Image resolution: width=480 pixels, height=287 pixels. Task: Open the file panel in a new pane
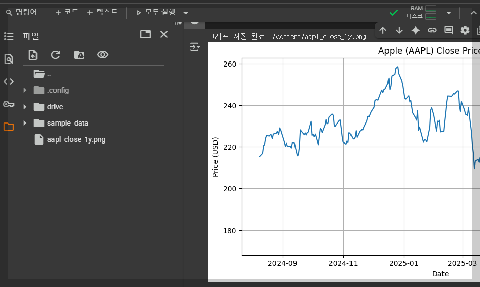[145, 34]
